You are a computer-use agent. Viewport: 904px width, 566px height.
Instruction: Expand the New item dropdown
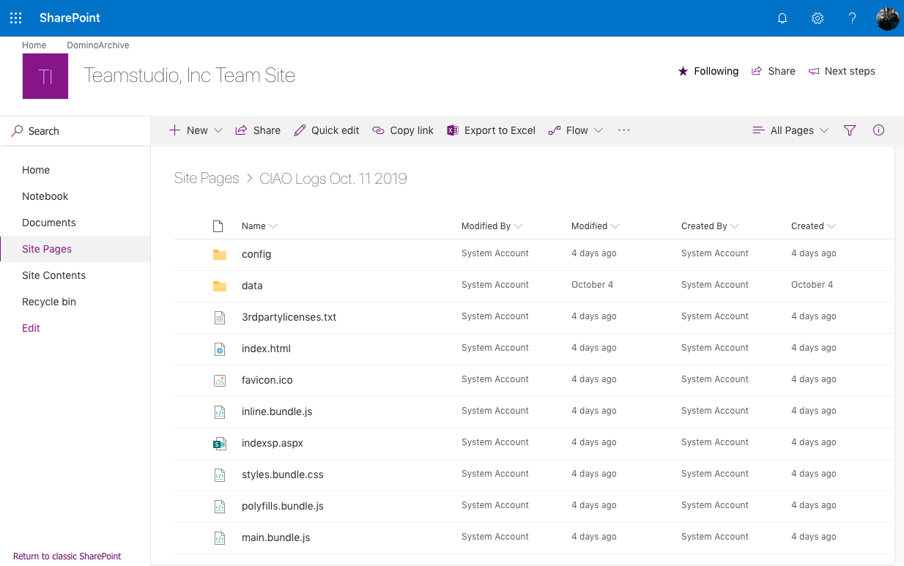(218, 130)
